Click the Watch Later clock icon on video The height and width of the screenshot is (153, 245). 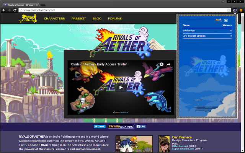tap(162, 64)
